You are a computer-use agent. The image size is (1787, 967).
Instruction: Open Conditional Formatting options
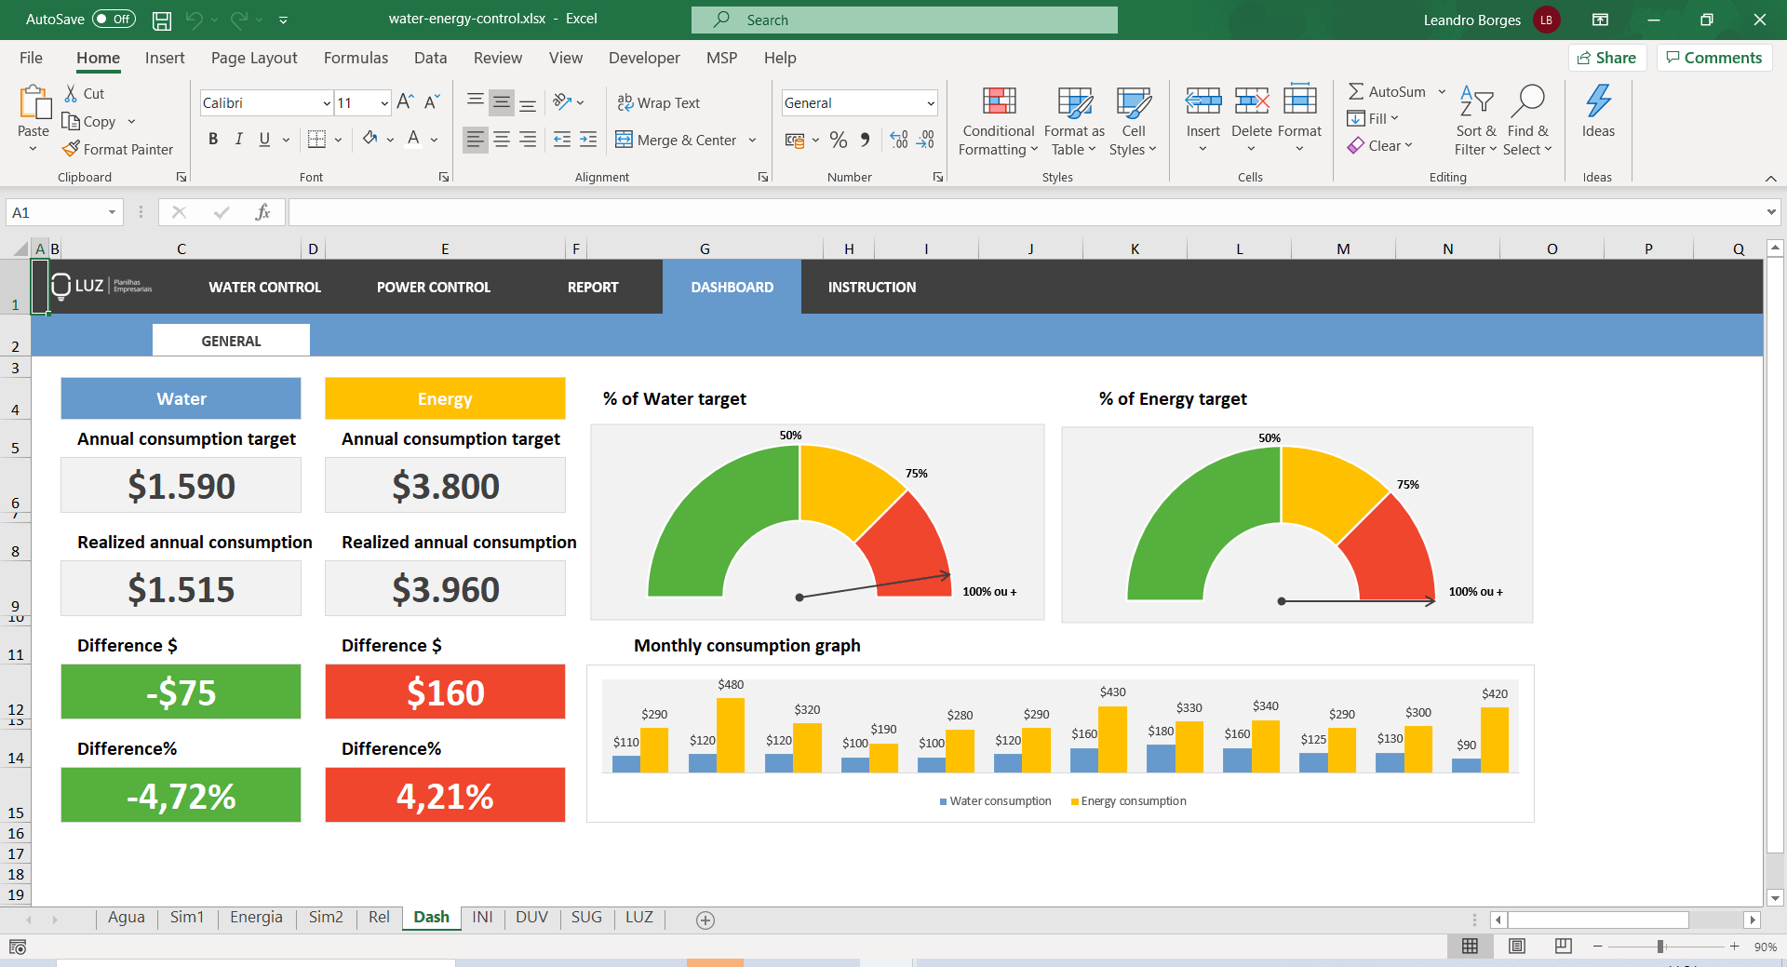point(997,121)
